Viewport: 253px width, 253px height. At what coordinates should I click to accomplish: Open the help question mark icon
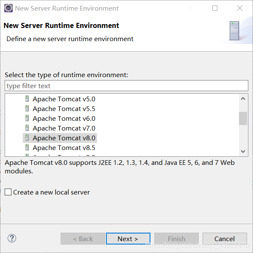[12, 238]
